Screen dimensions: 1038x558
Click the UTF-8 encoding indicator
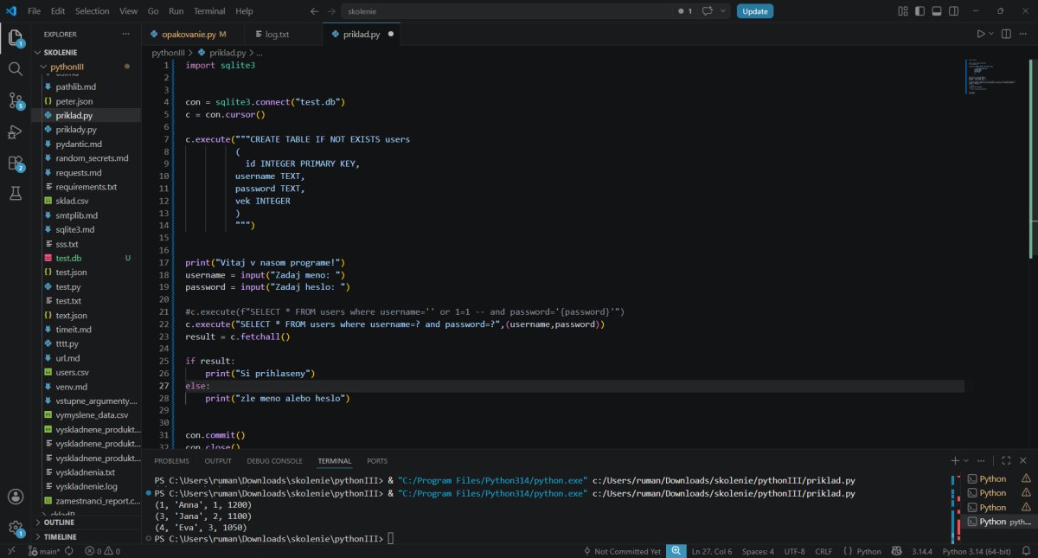click(x=794, y=551)
